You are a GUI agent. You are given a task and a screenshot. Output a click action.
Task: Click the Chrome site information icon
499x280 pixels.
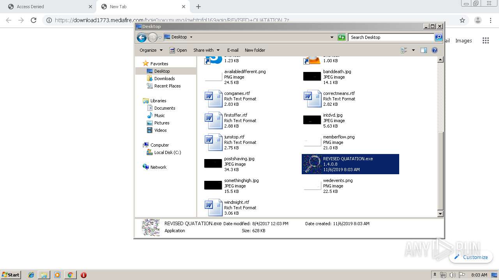tap(49, 20)
